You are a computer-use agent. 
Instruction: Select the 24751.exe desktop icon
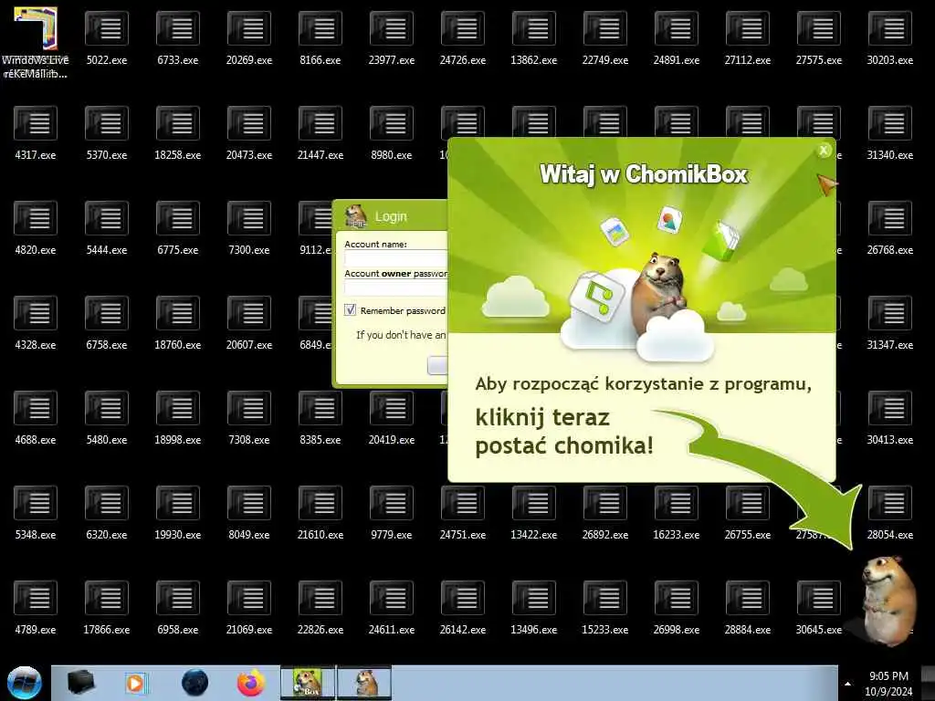(463, 513)
